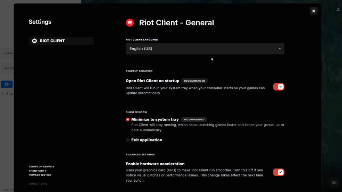Viewport: 342px width, 192px height.
Task: Open the Third Party link
Action: coord(37,171)
